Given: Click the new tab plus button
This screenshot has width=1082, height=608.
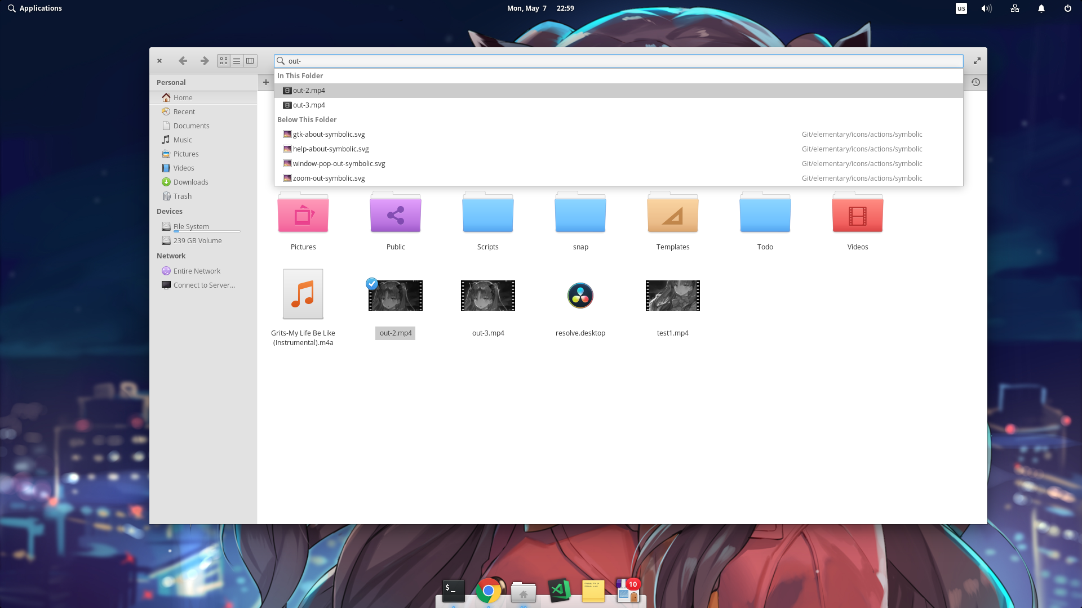Looking at the screenshot, I should 266,82.
